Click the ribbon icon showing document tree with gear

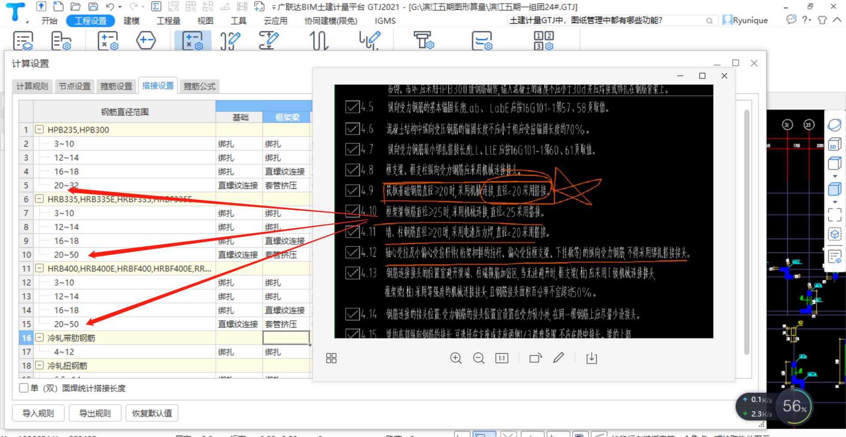tap(61, 41)
